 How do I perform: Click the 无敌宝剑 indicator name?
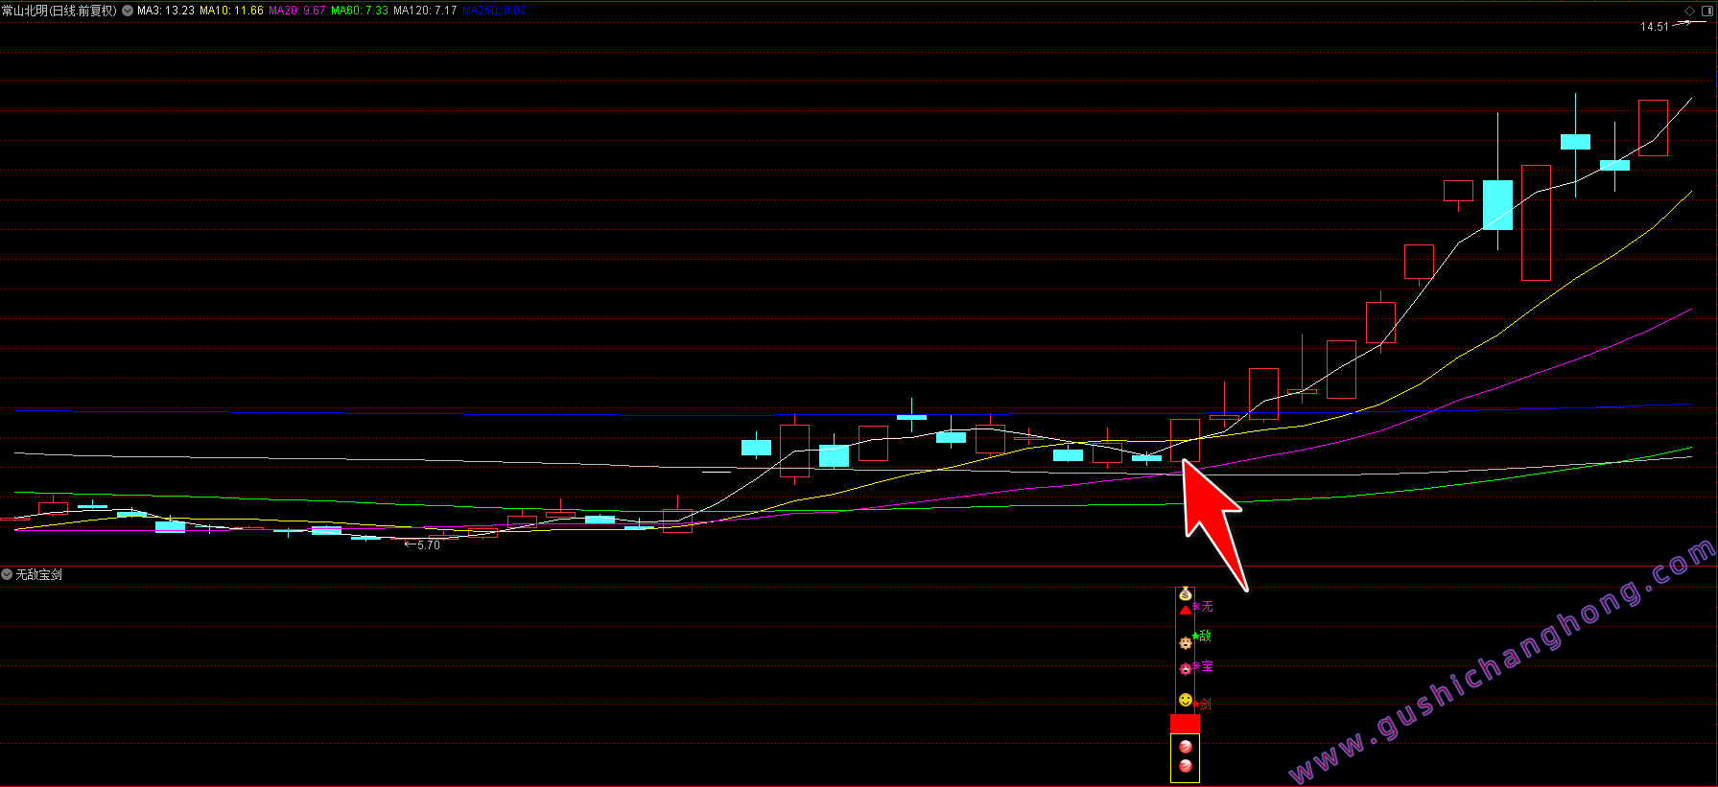click(x=39, y=574)
